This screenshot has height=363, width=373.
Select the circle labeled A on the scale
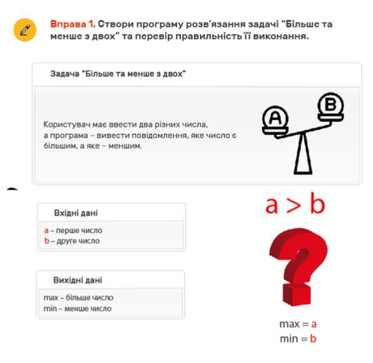pos(275,117)
